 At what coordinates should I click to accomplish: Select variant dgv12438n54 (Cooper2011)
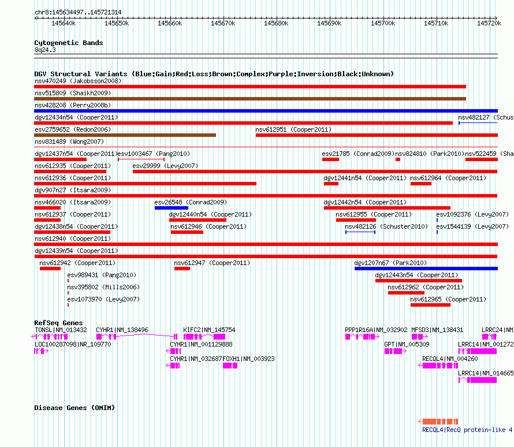[x=76, y=227]
